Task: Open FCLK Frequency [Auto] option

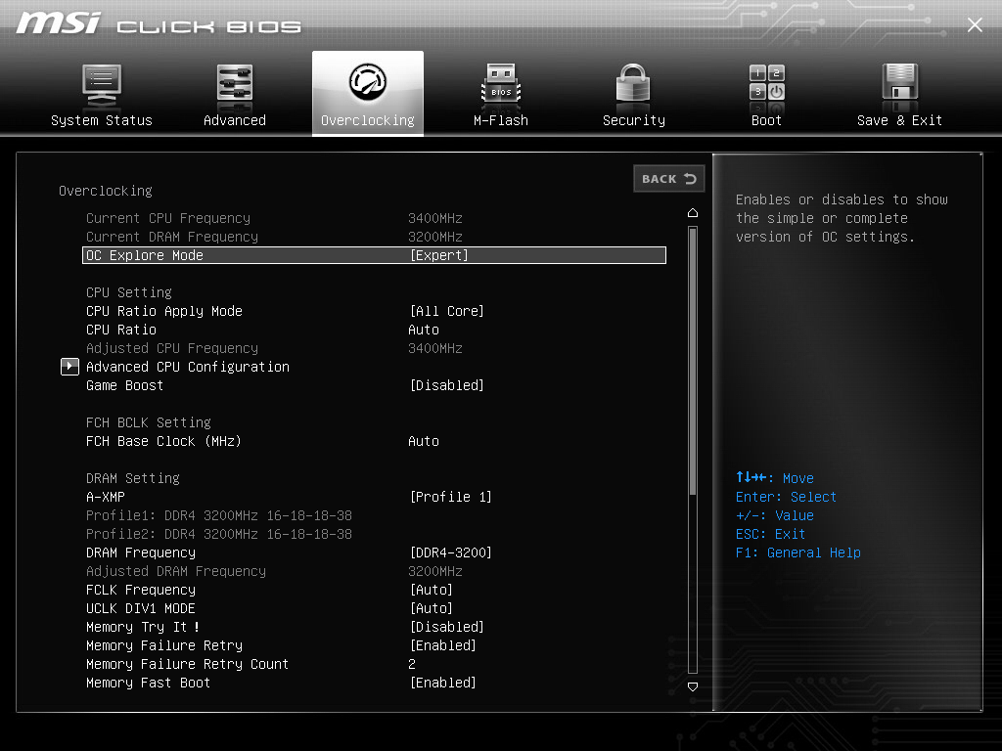Action: coord(432,590)
